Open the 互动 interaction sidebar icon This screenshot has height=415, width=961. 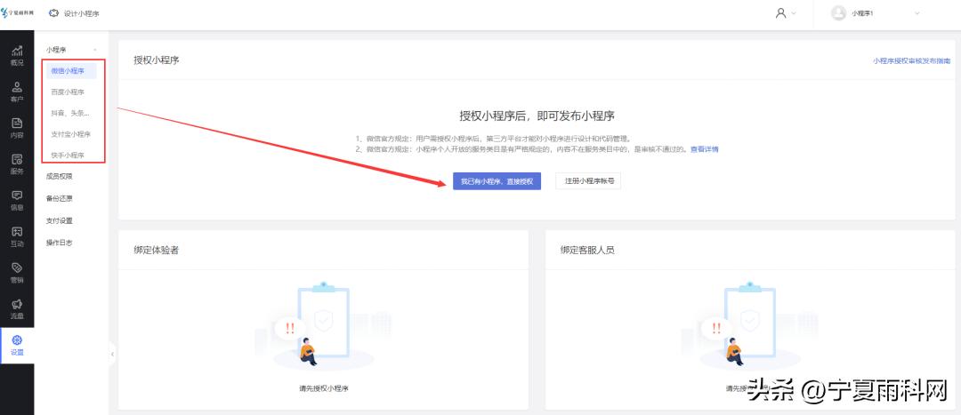pos(17,236)
